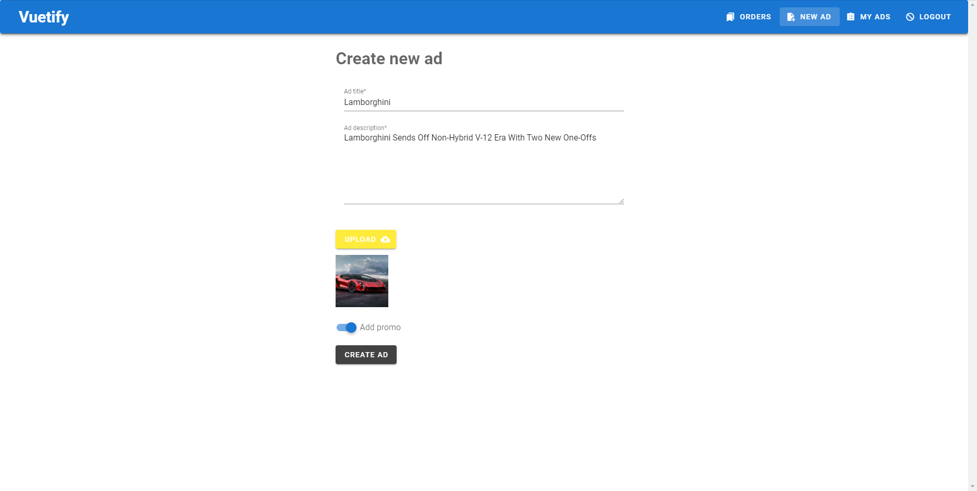This screenshot has width=977, height=491.
Task: Click the red Lamborghini image thumbnail
Action: point(362,281)
